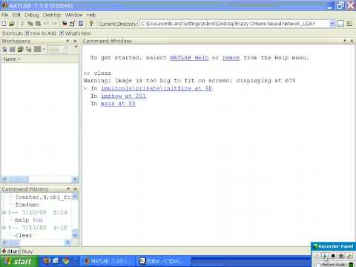Image resolution: width=356 pixels, height=267 pixels.
Task: Click the What's New shortcut
Action: pyautogui.click(x=75, y=33)
